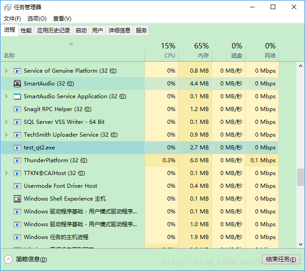
Task: Select Windows 任务的主机进程 row
Action: [140, 237]
